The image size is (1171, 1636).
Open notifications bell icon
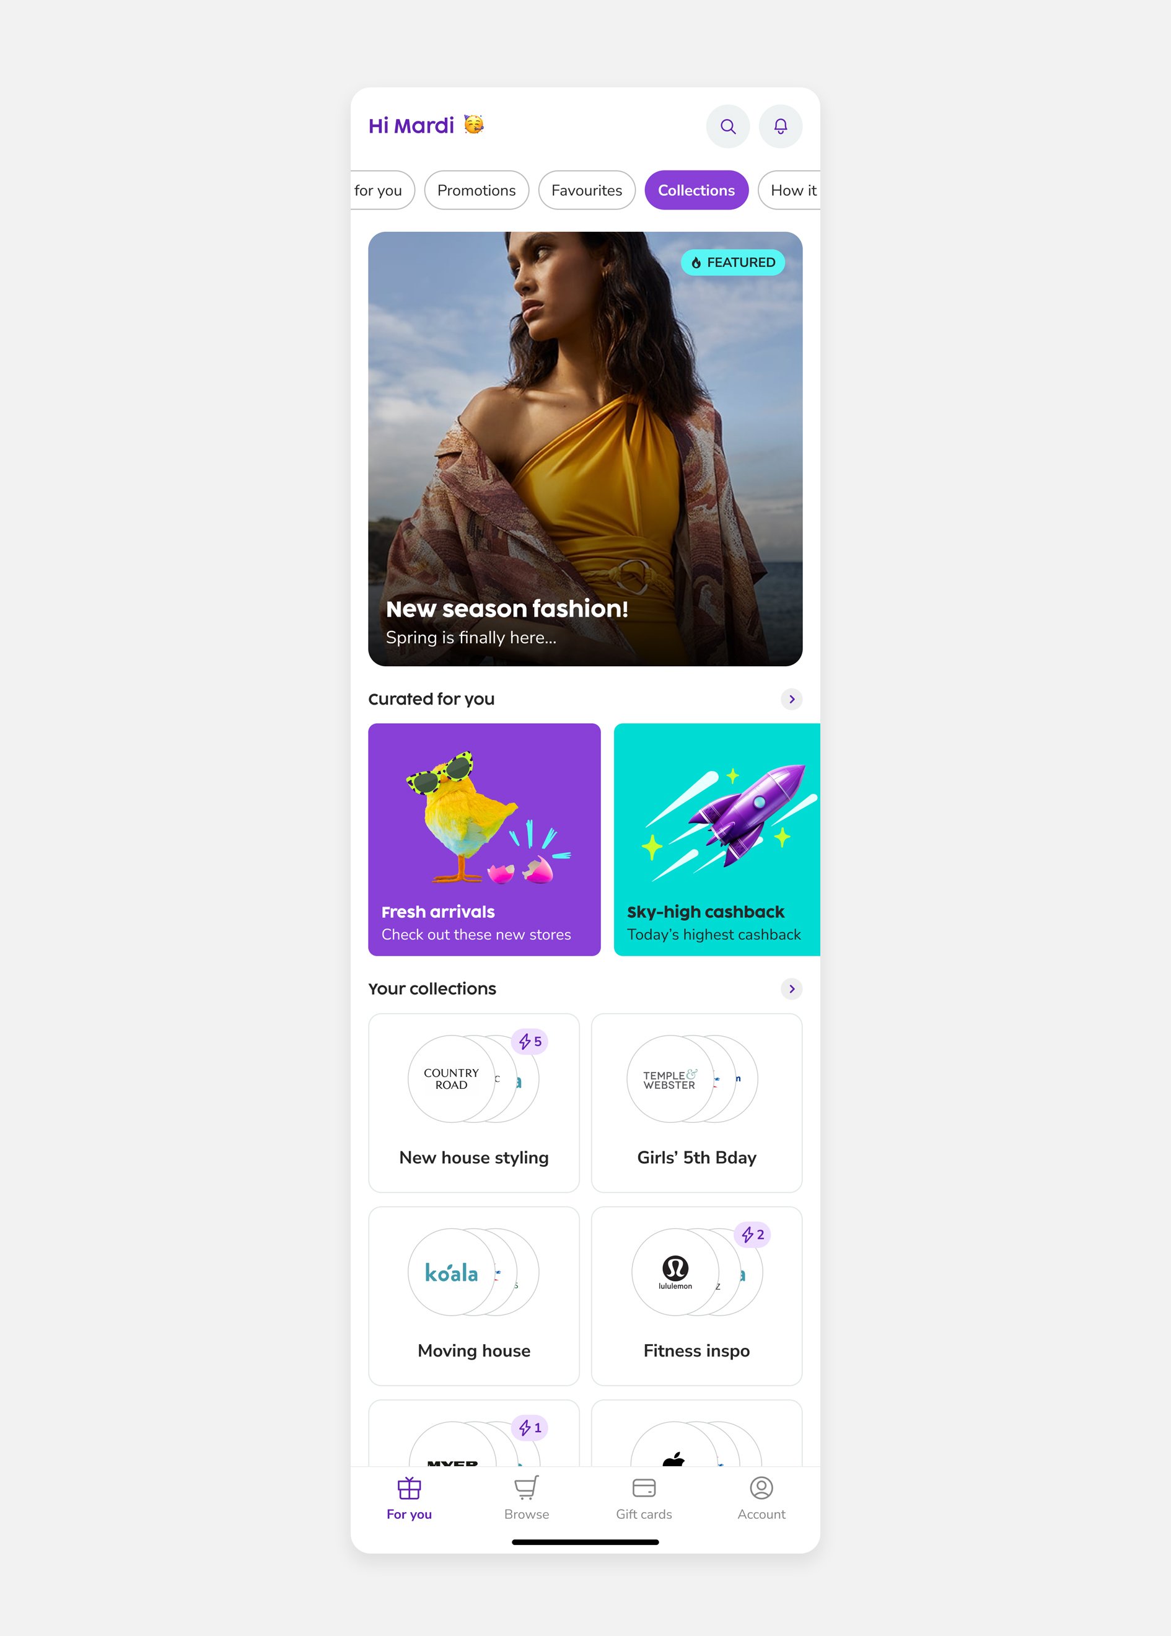click(780, 127)
